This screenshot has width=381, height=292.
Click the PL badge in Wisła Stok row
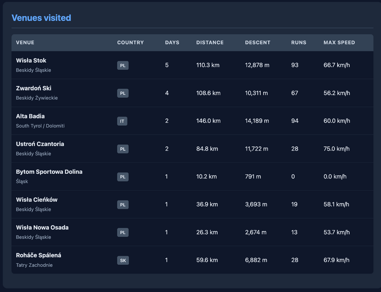tap(123, 65)
